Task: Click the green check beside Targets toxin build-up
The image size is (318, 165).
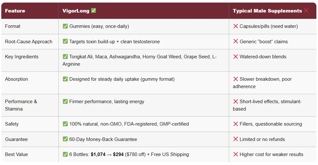Action: click(x=65, y=42)
